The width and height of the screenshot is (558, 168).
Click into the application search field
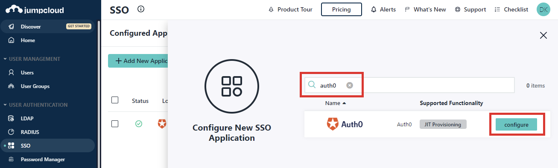(x=409, y=85)
